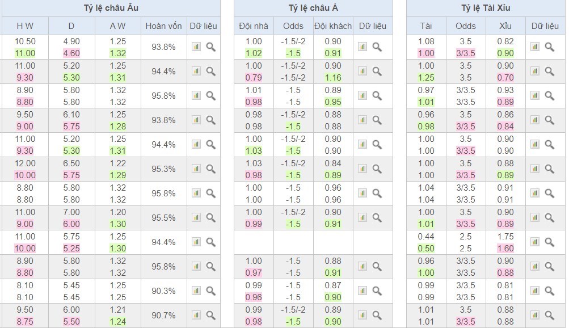Click magnifier in the 90.3% Hoàn vốn row
The image size is (569, 328).
coord(211,291)
